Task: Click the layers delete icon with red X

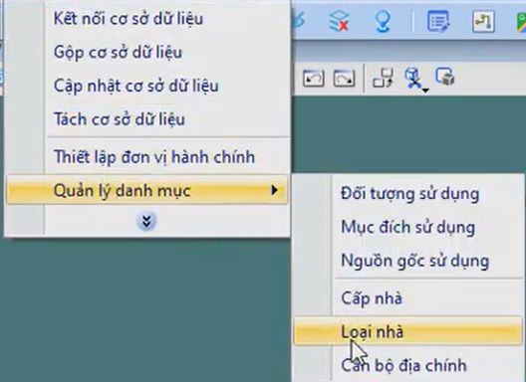Action: [339, 22]
